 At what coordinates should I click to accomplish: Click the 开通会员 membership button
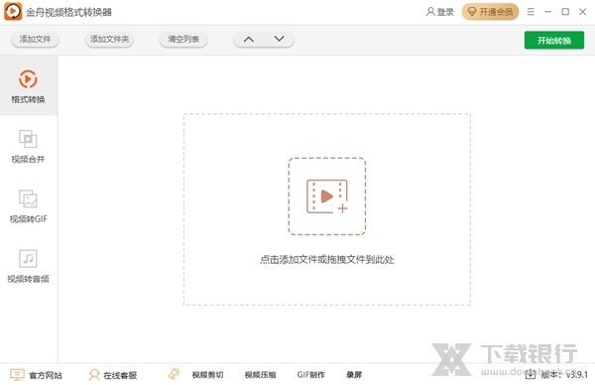[x=490, y=12]
